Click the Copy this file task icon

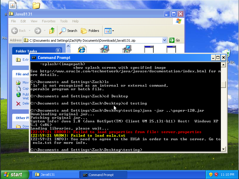pyautogui.click(x=18, y=88)
